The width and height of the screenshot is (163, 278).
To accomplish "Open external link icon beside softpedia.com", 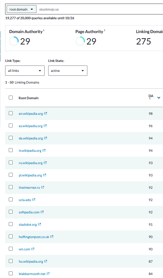I will pos(42,212).
